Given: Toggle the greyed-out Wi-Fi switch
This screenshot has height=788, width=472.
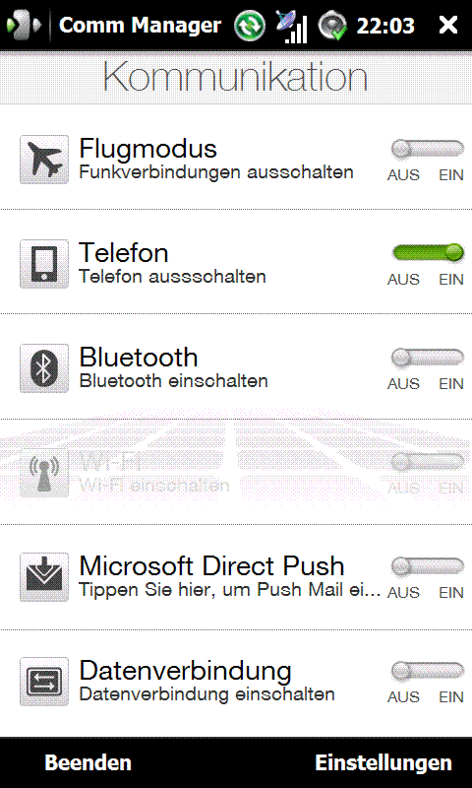Looking at the screenshot, I should pyautogui.click(x=428, y=462).
